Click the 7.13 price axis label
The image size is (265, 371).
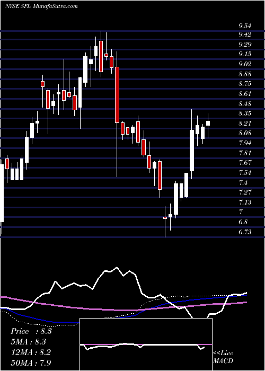(x=245, y=202)
